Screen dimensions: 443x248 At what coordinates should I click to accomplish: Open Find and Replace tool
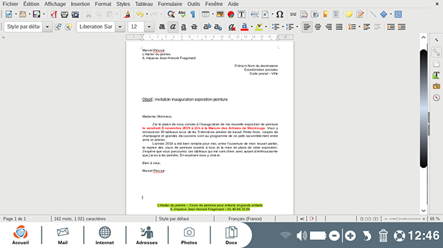(170, 14)
